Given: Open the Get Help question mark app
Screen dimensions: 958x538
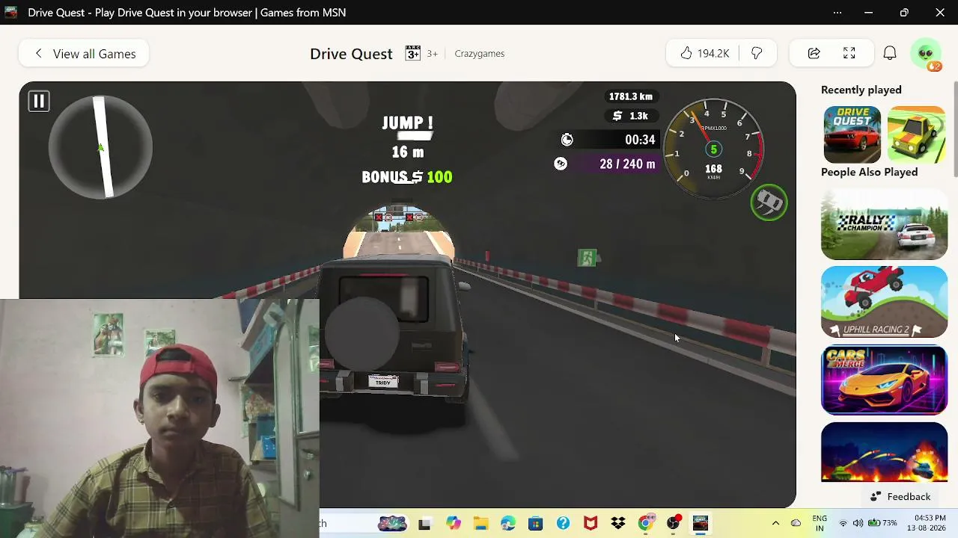Looking at the screenshot, I should (x=563, y=524).
